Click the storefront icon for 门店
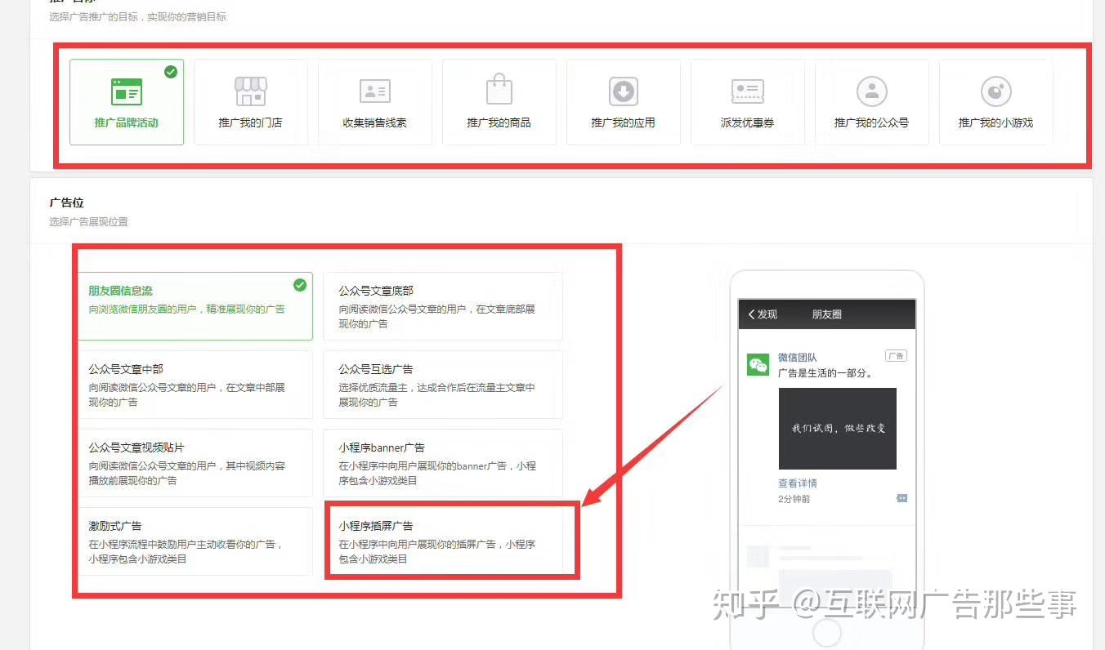The height and width of the screenshot is (650, 1105). (251, 91)
